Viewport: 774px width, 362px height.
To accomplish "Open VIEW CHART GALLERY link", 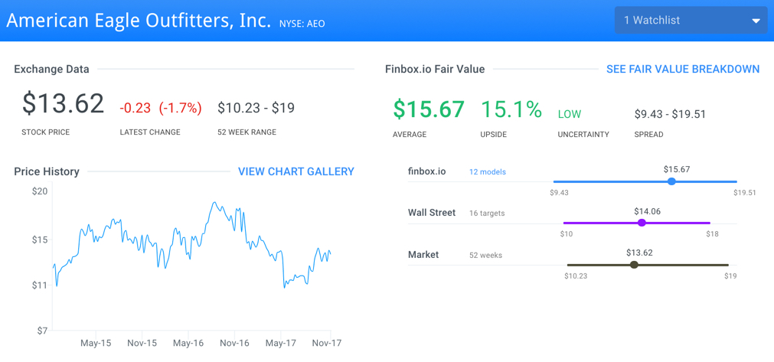I will [296, 171].
